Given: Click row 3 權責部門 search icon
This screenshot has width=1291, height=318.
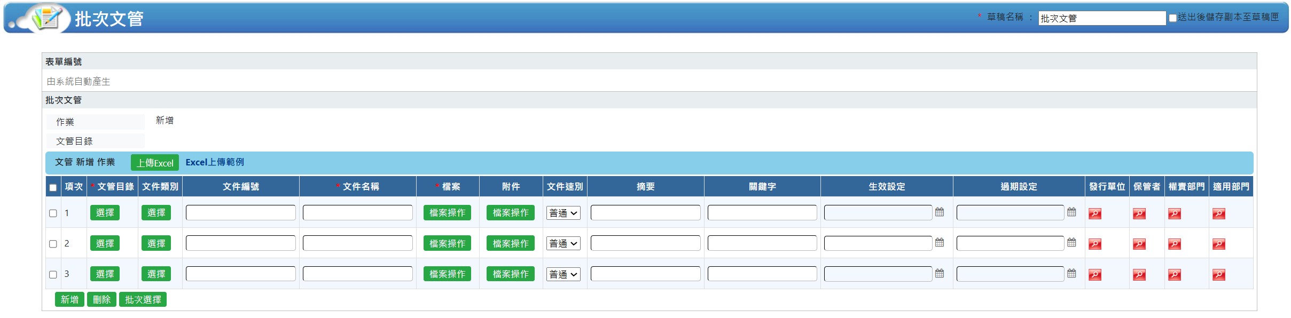Looking at the screenshot, I should (1175, 275).
